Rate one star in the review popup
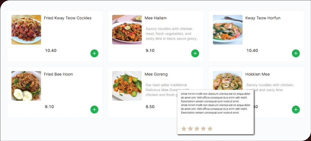 184,129
